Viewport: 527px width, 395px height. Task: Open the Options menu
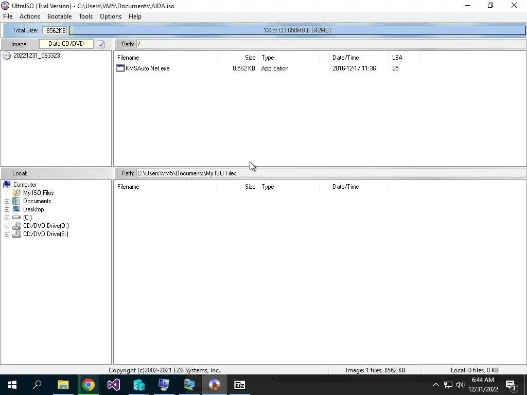point(111,16)
